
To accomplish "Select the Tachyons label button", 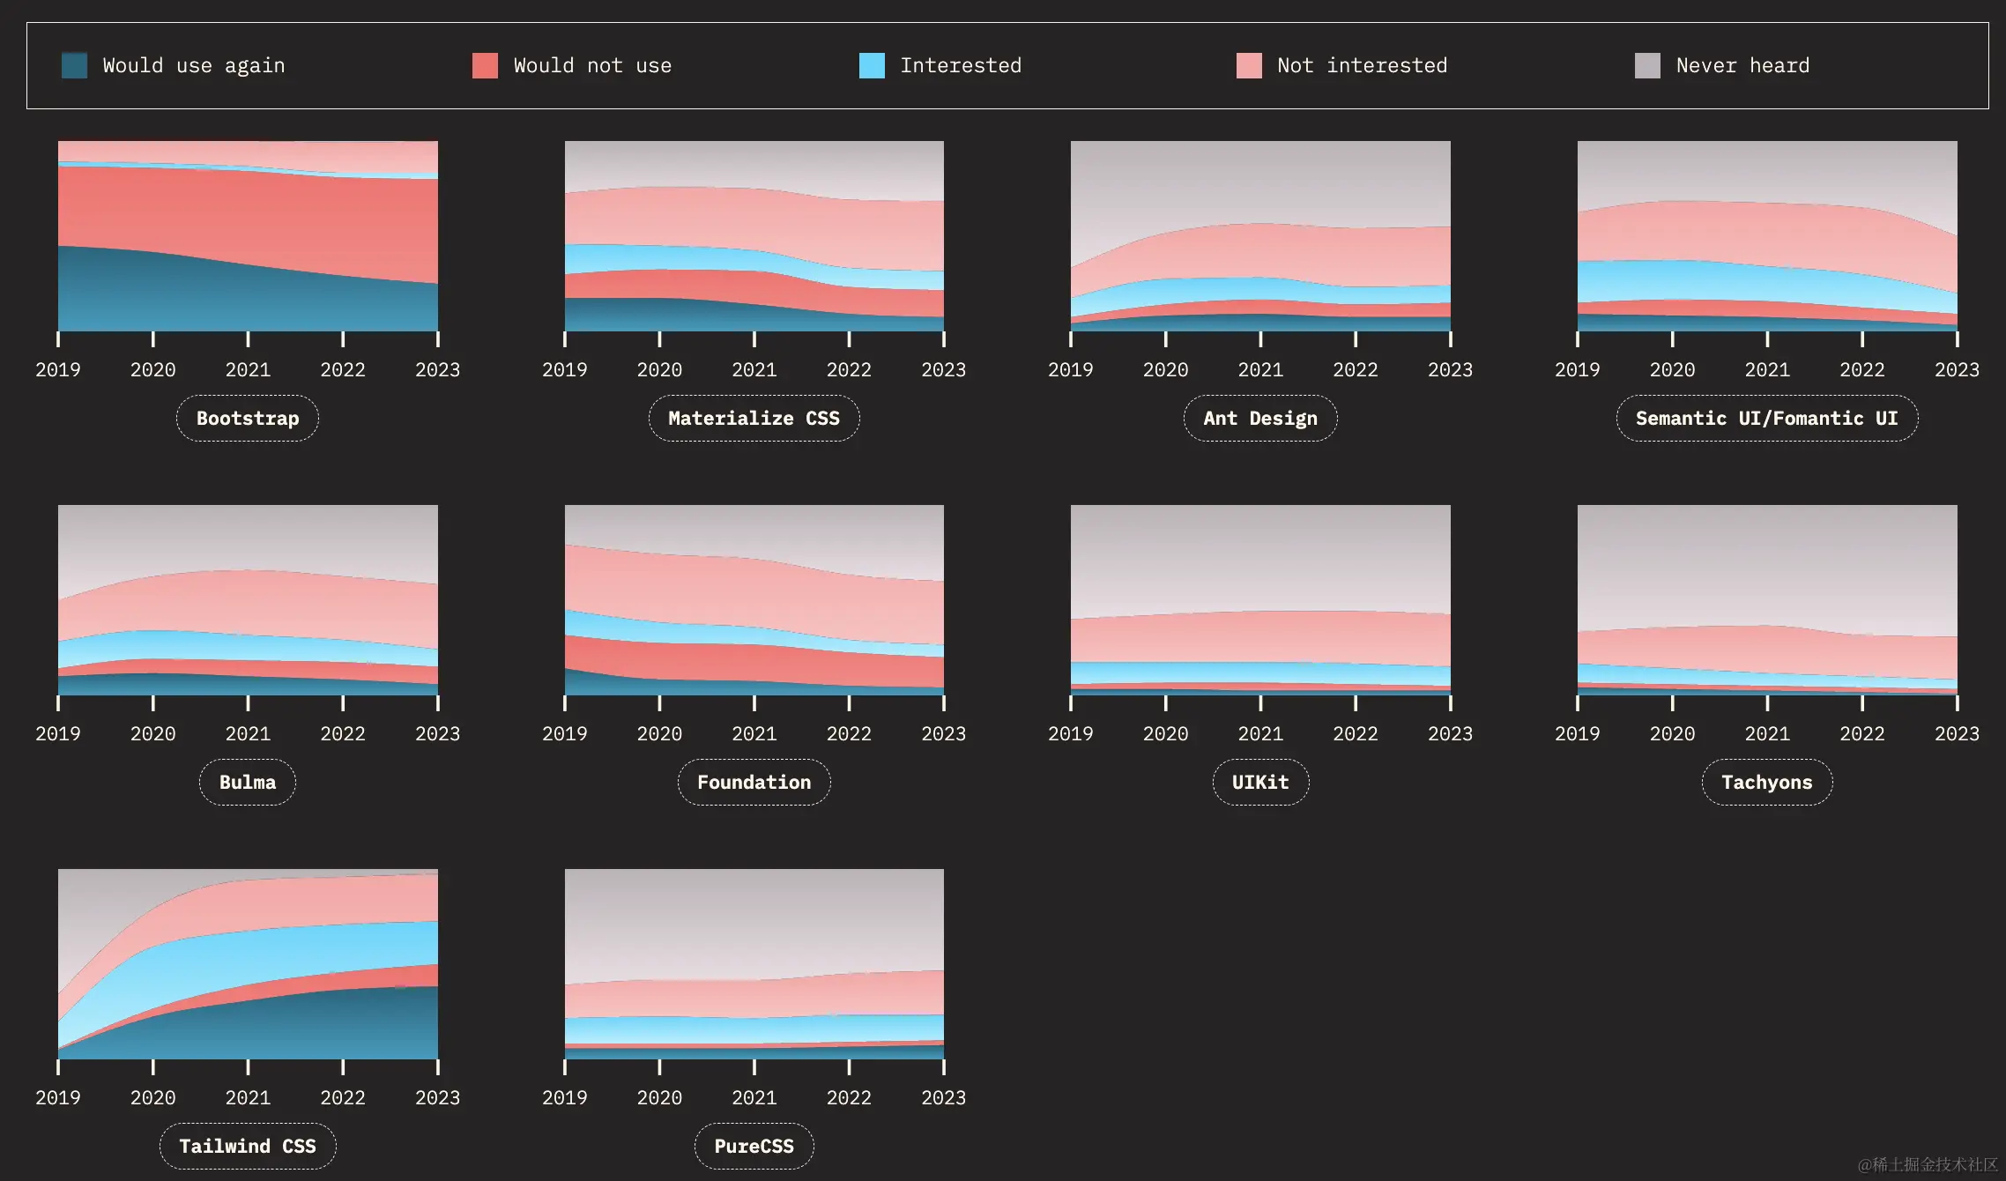I will [1766, 783].
